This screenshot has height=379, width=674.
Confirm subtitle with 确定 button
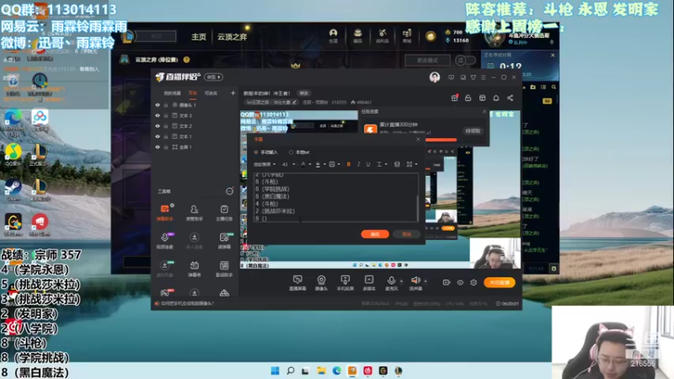point(375,234)
